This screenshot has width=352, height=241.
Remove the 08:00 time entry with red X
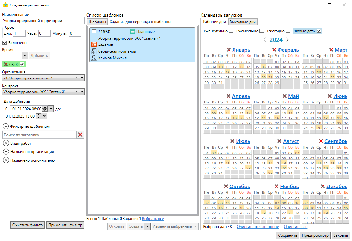pyautogui.click(x=6, y=64)
